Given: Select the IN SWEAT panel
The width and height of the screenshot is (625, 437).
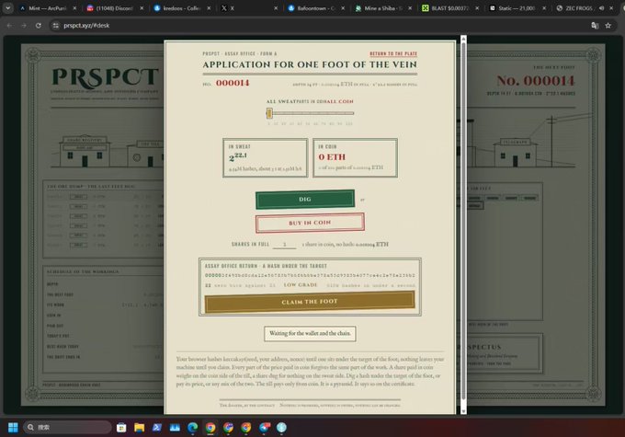Looking at the screenshot, I should pos(265,157).
